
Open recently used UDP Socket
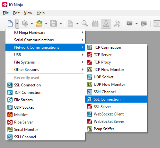coord(45,107)
